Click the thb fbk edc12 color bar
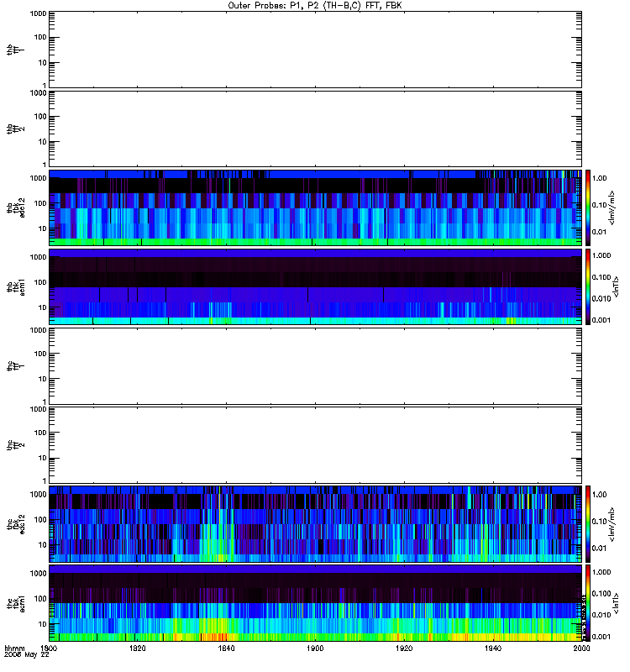 click(x=588, y=207)
